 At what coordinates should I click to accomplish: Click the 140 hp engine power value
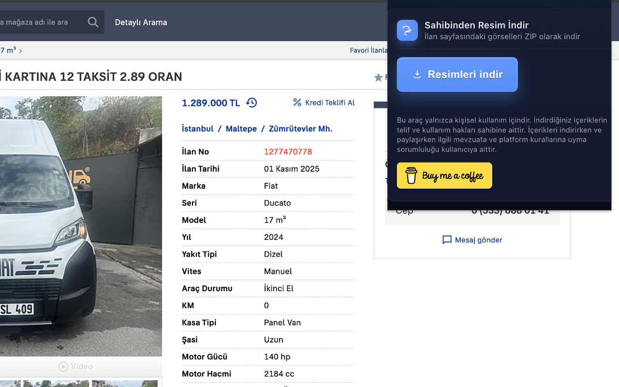tap(277, 357)
